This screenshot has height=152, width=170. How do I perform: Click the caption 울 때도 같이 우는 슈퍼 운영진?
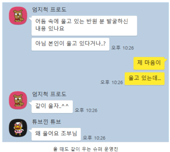pyautogui.click(x=85, y=149)
